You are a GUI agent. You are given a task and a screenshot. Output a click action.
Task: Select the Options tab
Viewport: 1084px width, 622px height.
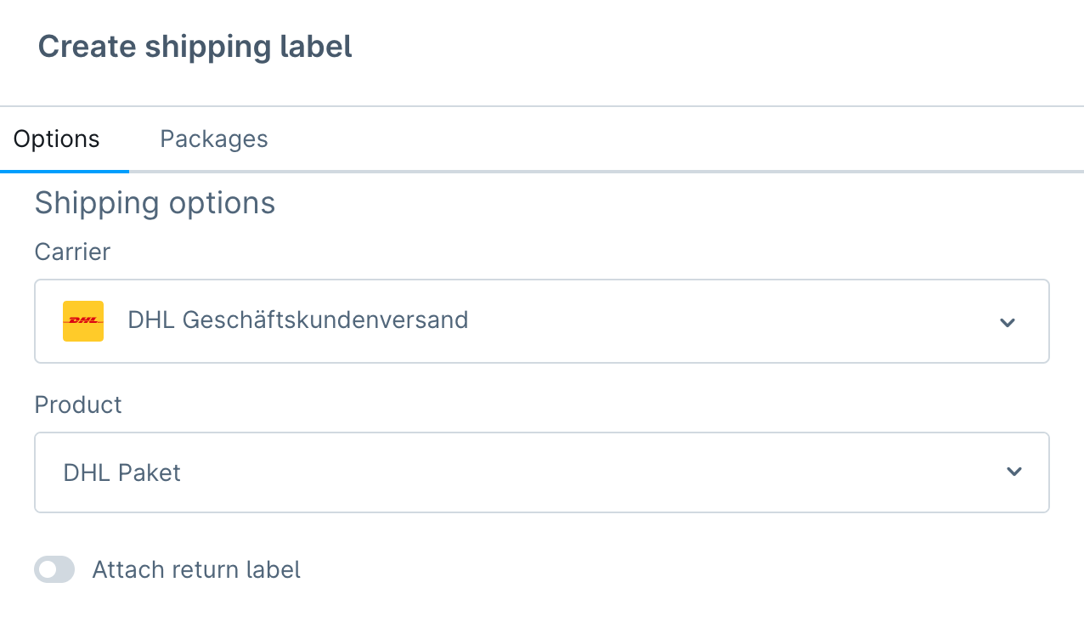pyautogui.click(x=56, y=139)
